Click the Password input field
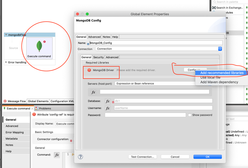248x168 pixels. [x=145, y=115]
